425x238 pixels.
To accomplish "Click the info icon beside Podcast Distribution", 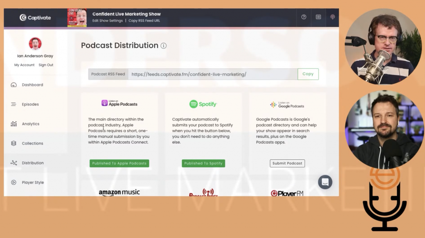I will 164,46.
